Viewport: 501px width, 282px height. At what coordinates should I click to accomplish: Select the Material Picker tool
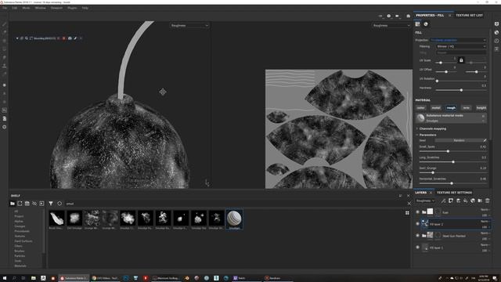[x=5, y=74]
